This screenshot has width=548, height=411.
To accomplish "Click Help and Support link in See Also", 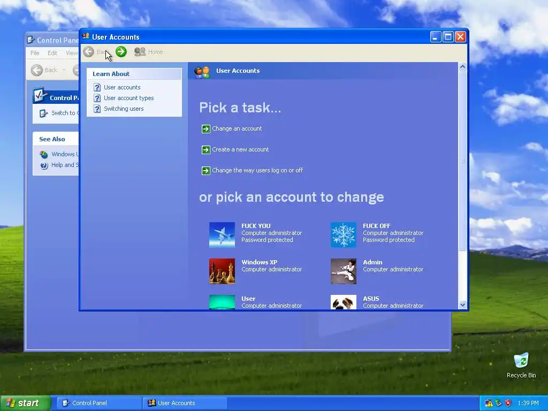I will (x=65, y=165).
